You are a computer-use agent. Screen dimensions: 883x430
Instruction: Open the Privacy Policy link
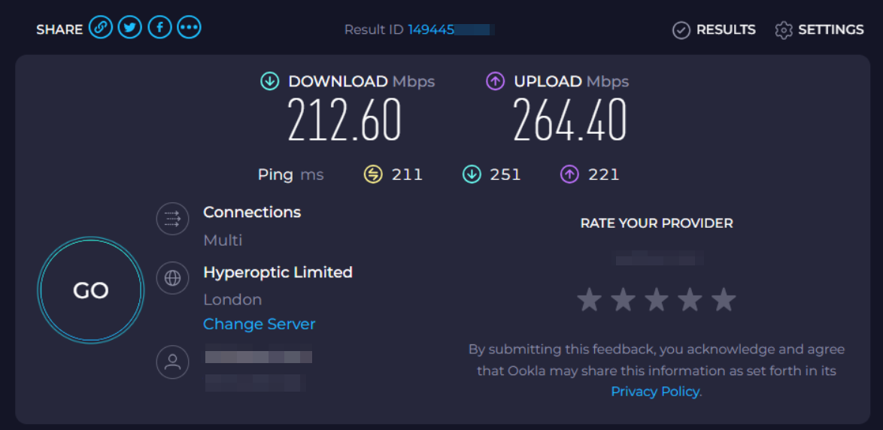pyautogui.click(x=655, y=392)
